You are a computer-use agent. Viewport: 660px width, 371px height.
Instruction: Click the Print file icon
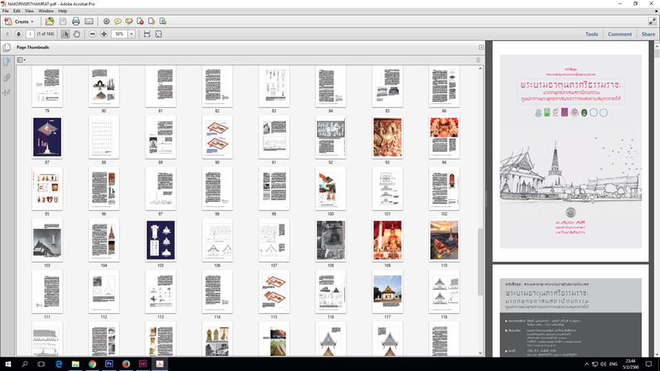click(x=76, y=21)
